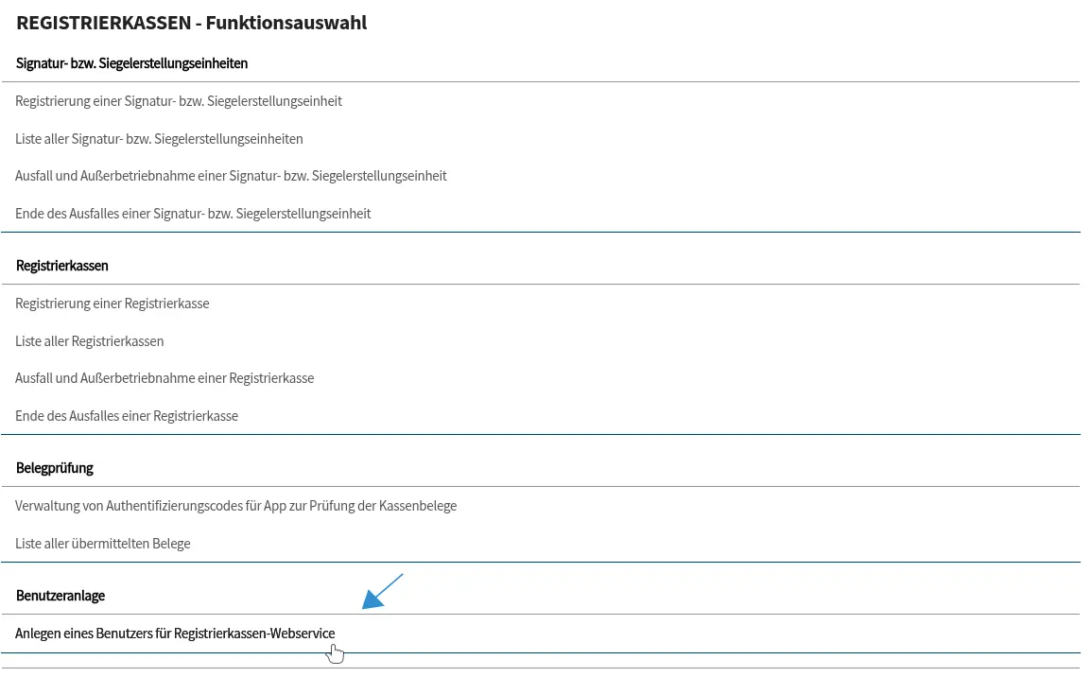Show Liste aller Registrierkassen
The height and width of the screenshot is (677, 1091).
pos(90,341)
